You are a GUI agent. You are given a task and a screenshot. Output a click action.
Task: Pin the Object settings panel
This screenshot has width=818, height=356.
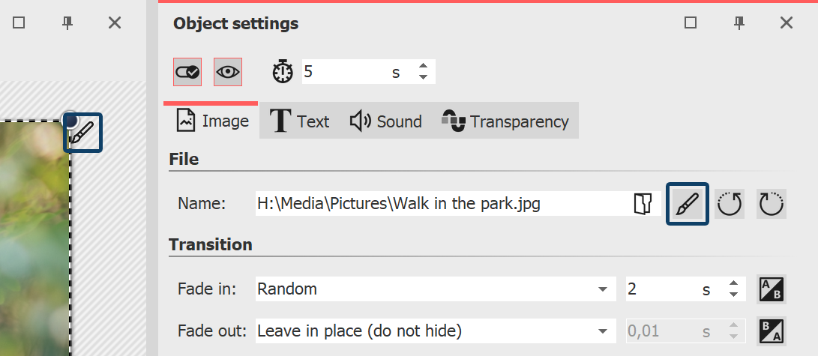[739, 23]
